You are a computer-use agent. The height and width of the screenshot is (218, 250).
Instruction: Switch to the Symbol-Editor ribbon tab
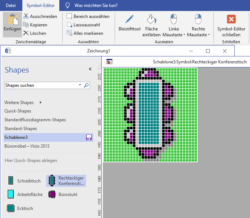click(40, 5)
